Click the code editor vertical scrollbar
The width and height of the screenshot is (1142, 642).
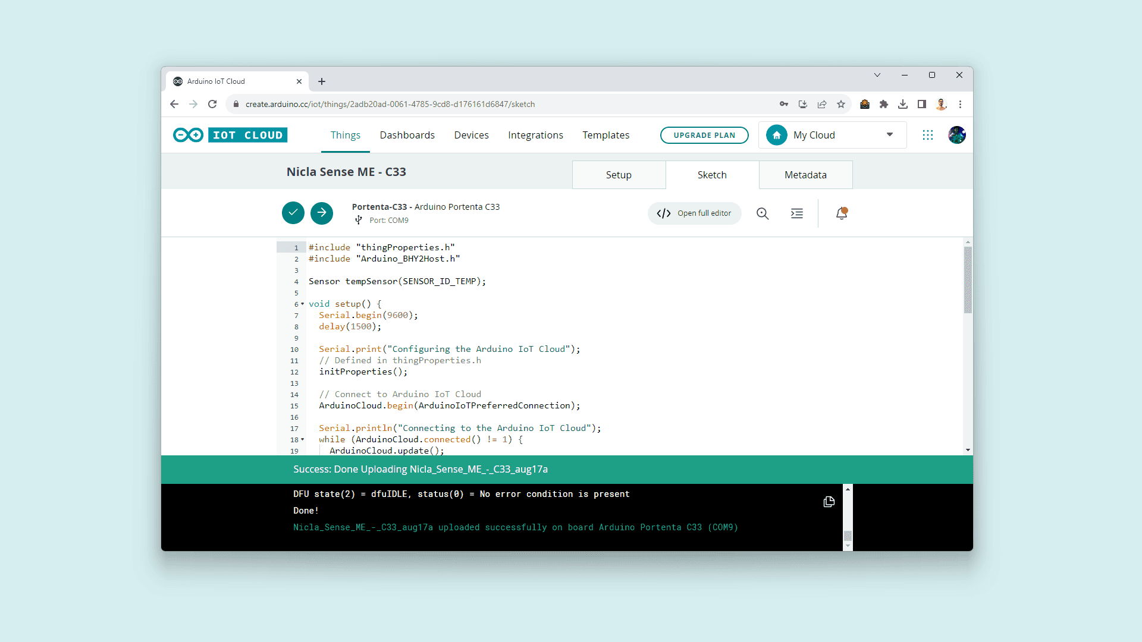click(x=968, y=279)
